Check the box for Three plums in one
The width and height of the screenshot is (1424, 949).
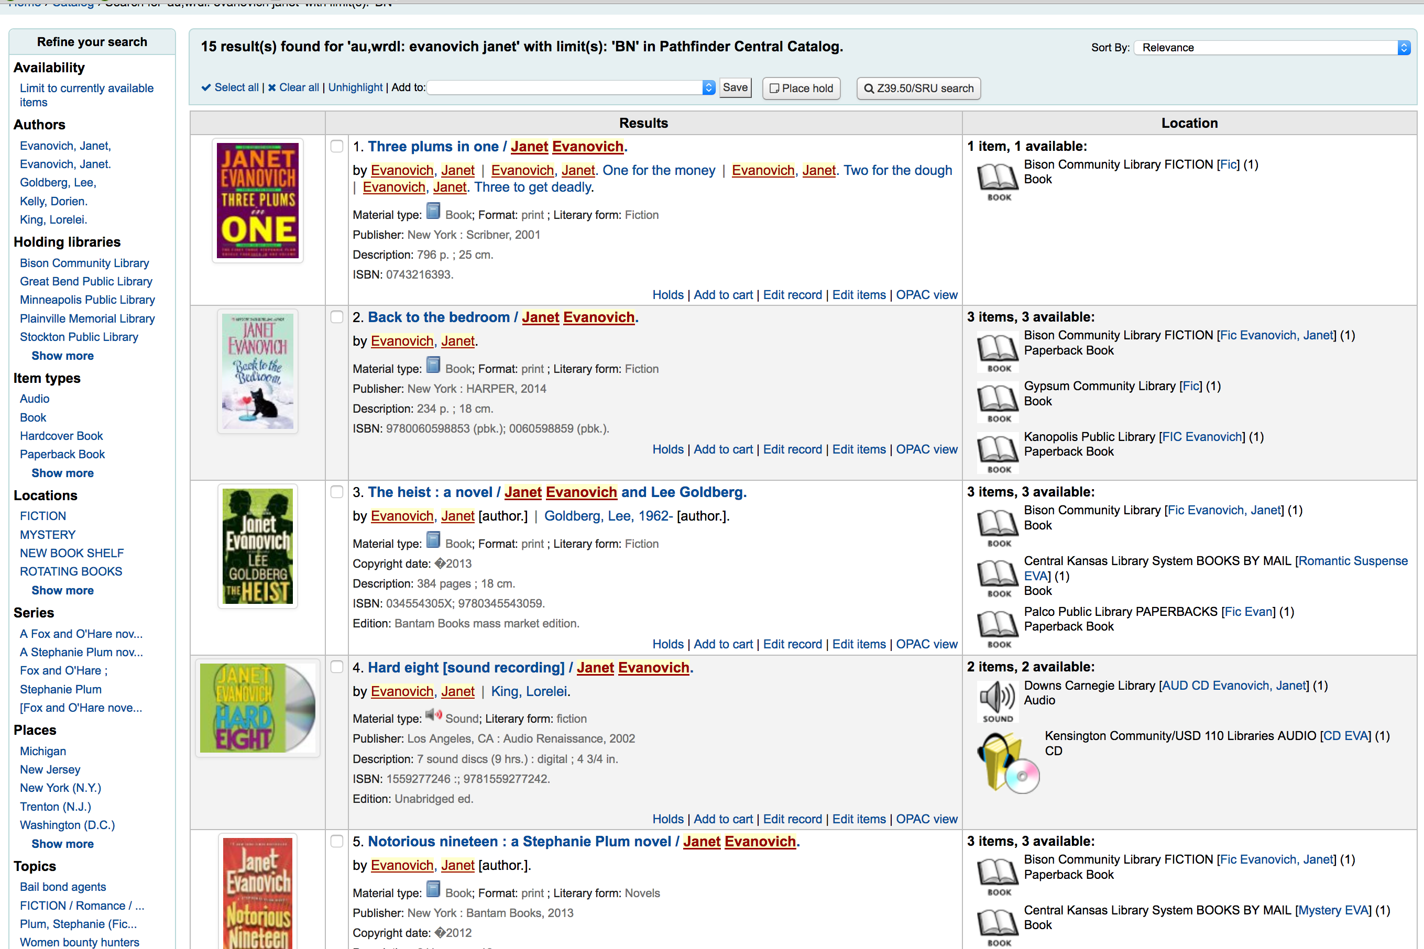[337, 147]
